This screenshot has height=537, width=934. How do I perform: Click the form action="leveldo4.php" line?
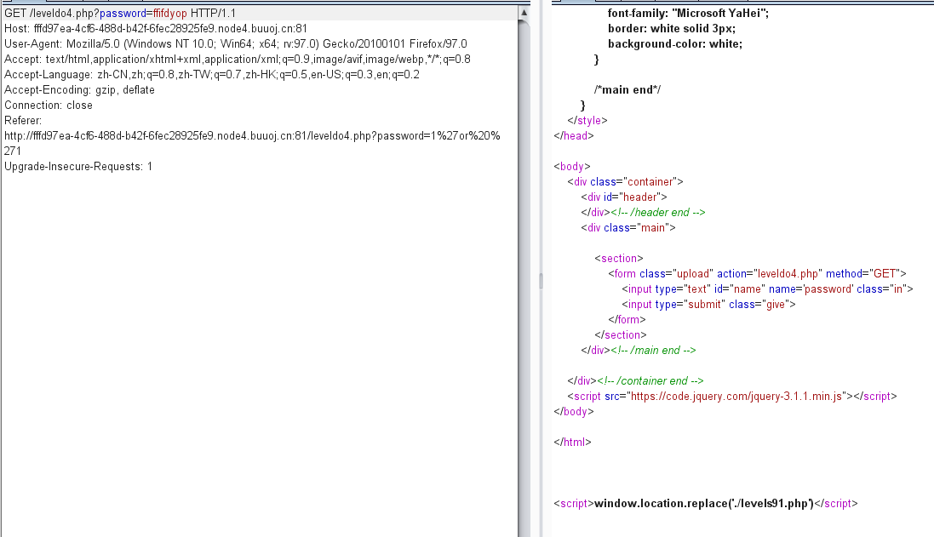pyautogui.click(x=757, y=274)
